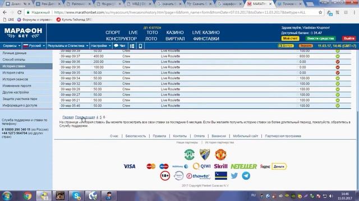359x201 pixels.
Task: Click the green Внести средства button
Action: coord(320,39)
